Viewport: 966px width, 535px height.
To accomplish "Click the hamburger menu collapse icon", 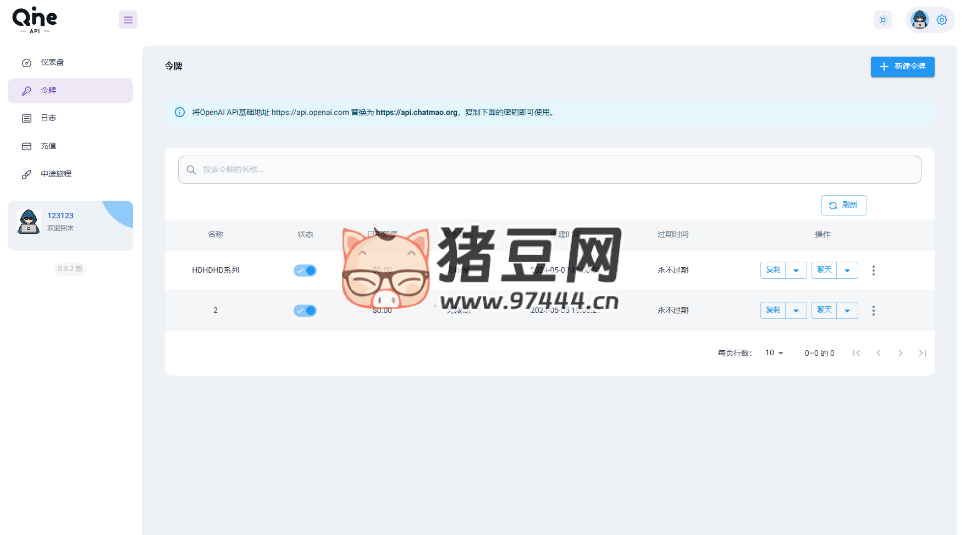I will click(x=128, y=20).
